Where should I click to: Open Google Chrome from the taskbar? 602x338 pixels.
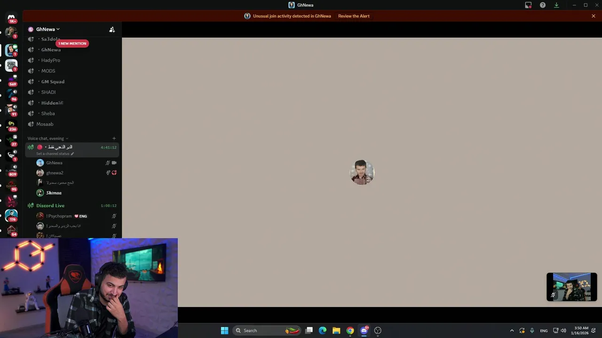(x=350, y=330)
